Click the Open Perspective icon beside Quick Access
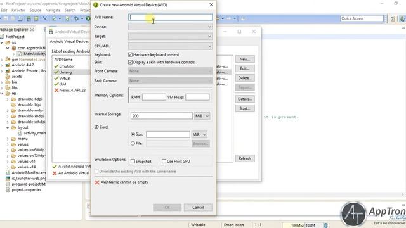Image resolution: width=406 pixels, height=228 pixels. click(393, 18)
